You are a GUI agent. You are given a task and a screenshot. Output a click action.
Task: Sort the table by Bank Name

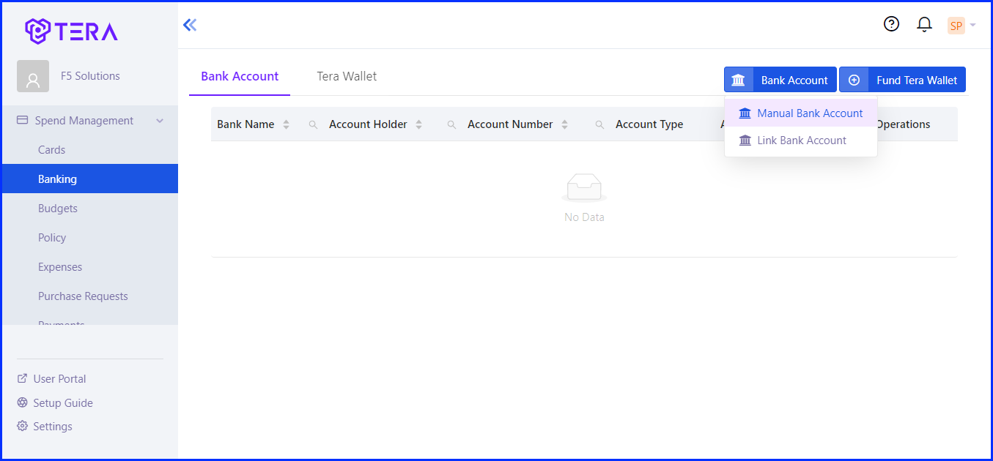pos(287,124)
